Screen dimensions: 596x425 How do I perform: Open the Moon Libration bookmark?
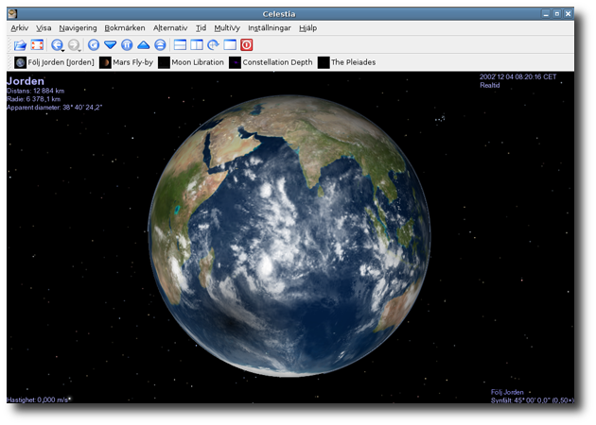[x=191, y=62]
